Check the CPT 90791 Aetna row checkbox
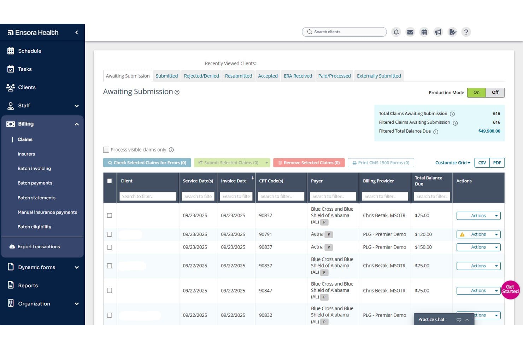The width and height of the screenshot is (523, 349). tap(110, 234)
